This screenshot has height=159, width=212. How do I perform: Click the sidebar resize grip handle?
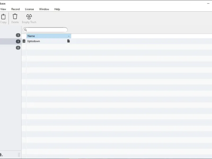[19, 155]
